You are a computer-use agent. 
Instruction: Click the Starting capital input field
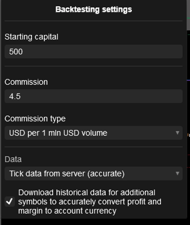point(93,51)
